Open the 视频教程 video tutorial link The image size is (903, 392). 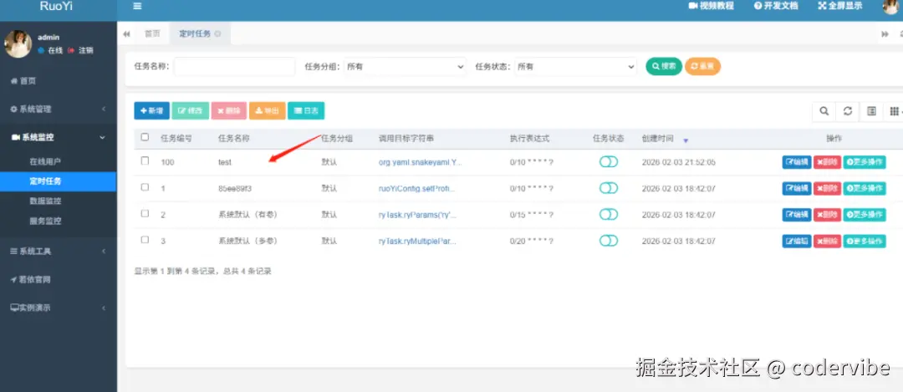(711, 6)
